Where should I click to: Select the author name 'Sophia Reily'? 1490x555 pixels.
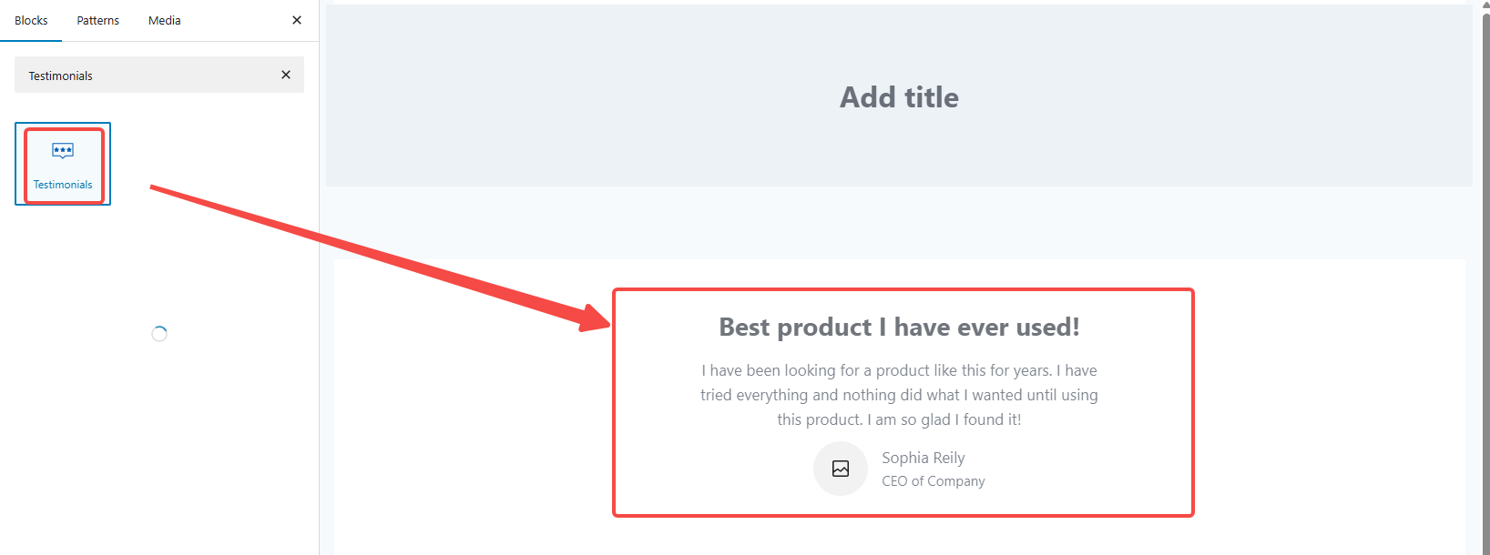point(923,458)
